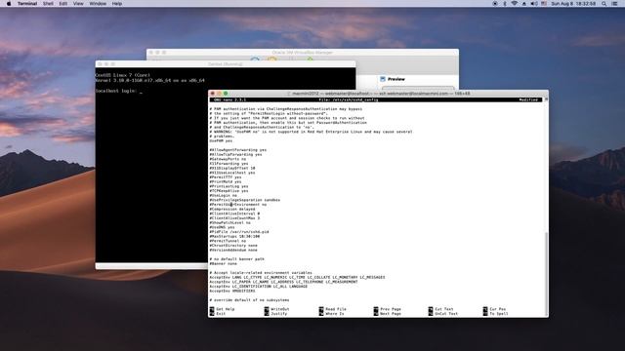Click the #UseDNS yes line

pos(222,227)
